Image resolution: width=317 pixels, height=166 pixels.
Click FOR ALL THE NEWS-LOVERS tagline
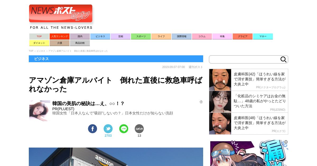[61, 28]
